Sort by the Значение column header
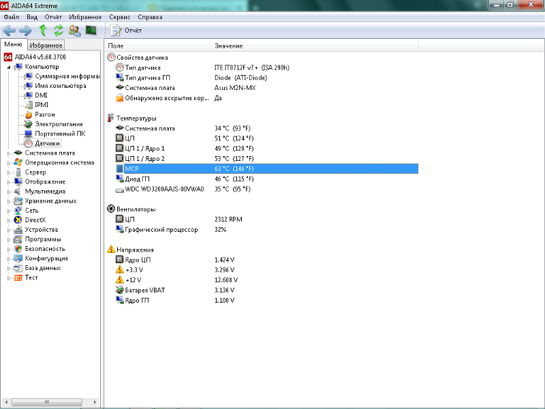Screen dimensions: 545x409 (x=315, y=46)
